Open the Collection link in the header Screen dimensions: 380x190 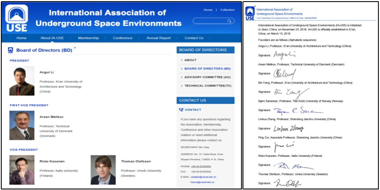227,10
